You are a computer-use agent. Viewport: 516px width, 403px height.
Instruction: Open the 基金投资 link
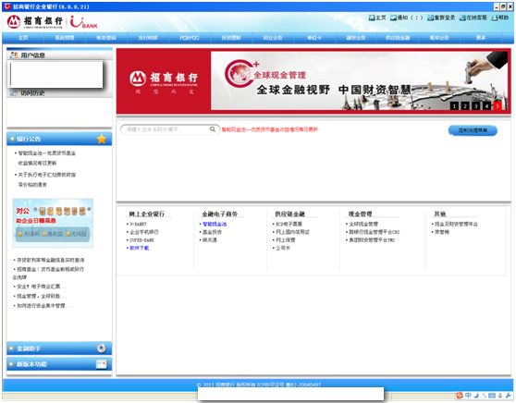(x=212, y=232)
